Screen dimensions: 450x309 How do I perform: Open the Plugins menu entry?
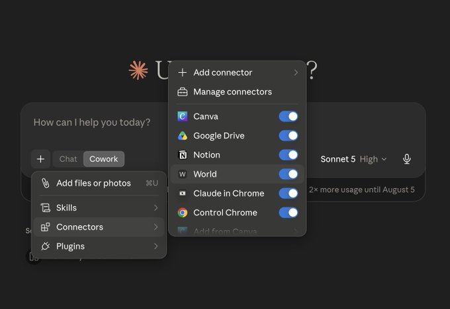pos(99,246)
